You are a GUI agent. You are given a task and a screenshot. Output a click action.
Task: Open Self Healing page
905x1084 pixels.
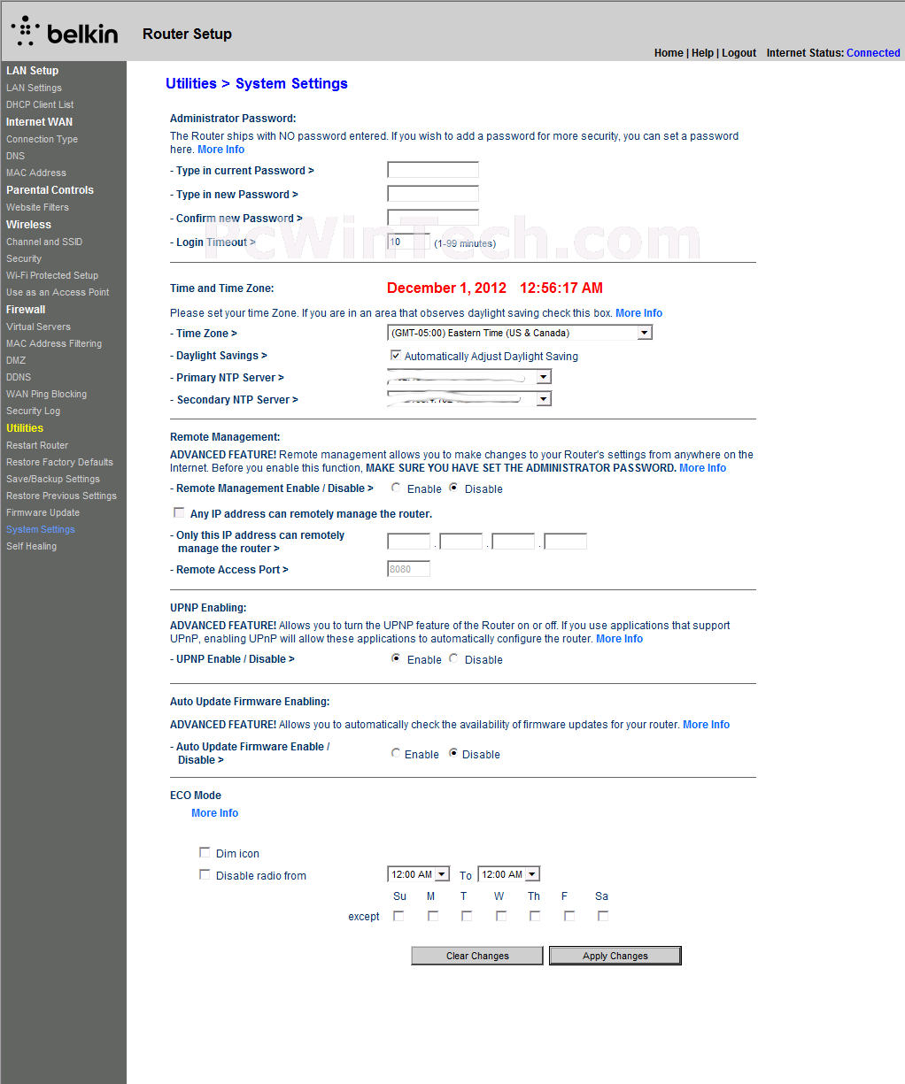[x=31, y=546]
